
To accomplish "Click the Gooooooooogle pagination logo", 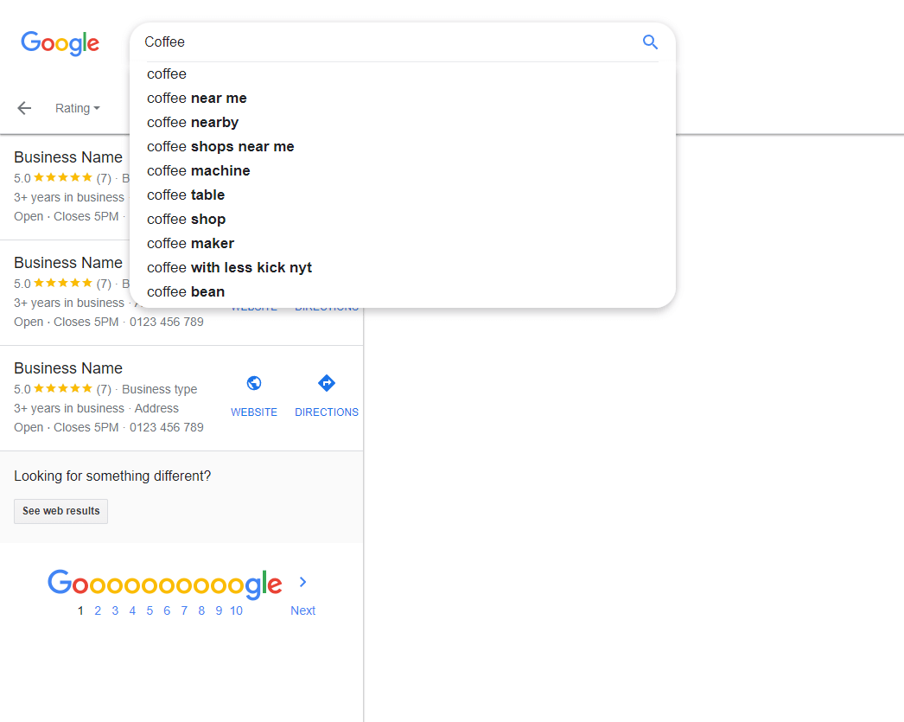I will tap(165, 583).
